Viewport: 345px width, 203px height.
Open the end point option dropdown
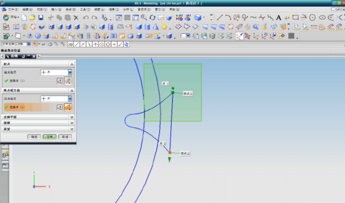click(x=70, y=99)
